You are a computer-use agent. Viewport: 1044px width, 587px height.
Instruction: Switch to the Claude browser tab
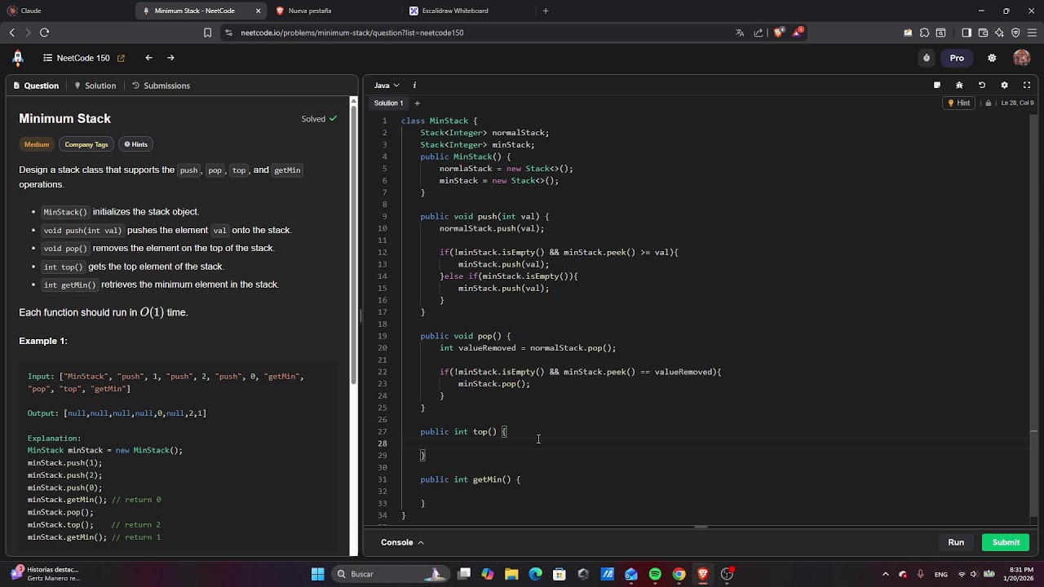65,11
